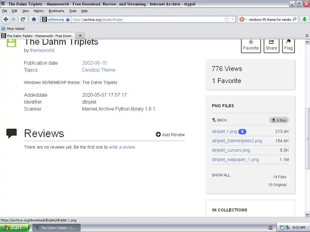
Task: Click the search magnifier icon
Action: 294,19
